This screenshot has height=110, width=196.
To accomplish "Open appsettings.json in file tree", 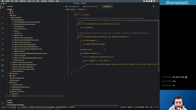I will pos(16,89).
